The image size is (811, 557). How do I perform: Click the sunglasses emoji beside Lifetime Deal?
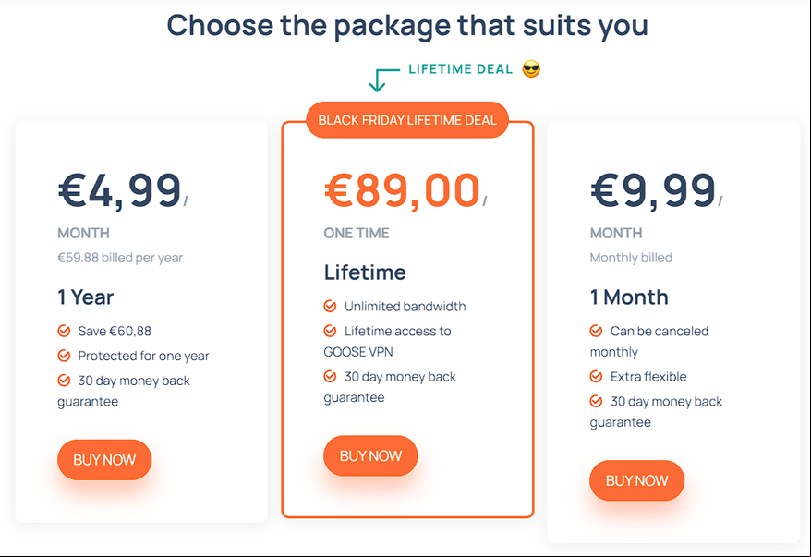click(x=531, y=68)
